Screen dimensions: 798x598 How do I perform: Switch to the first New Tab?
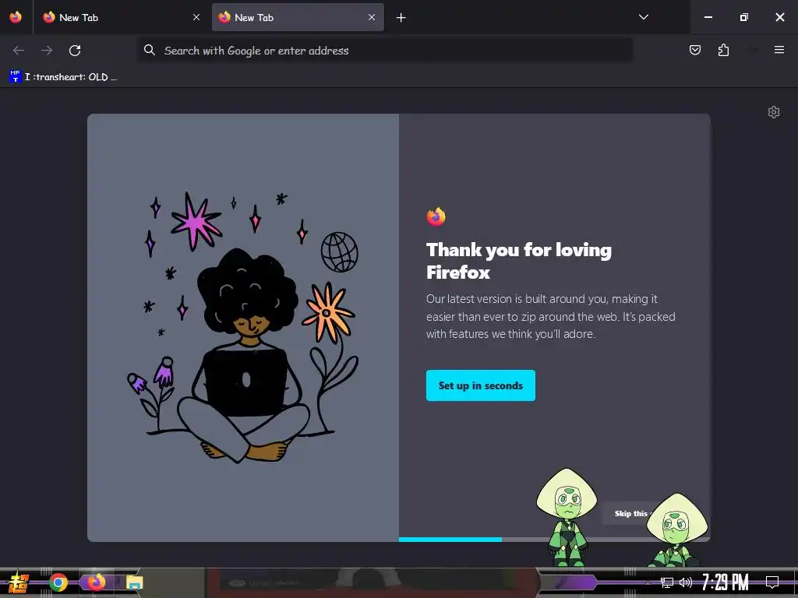122,17
